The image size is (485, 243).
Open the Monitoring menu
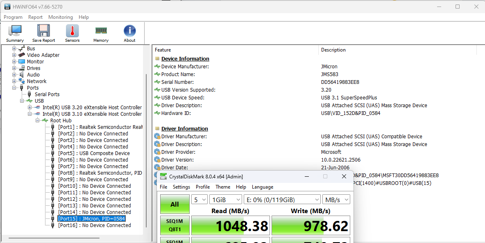pyautogui.click(x=61, y=17)
